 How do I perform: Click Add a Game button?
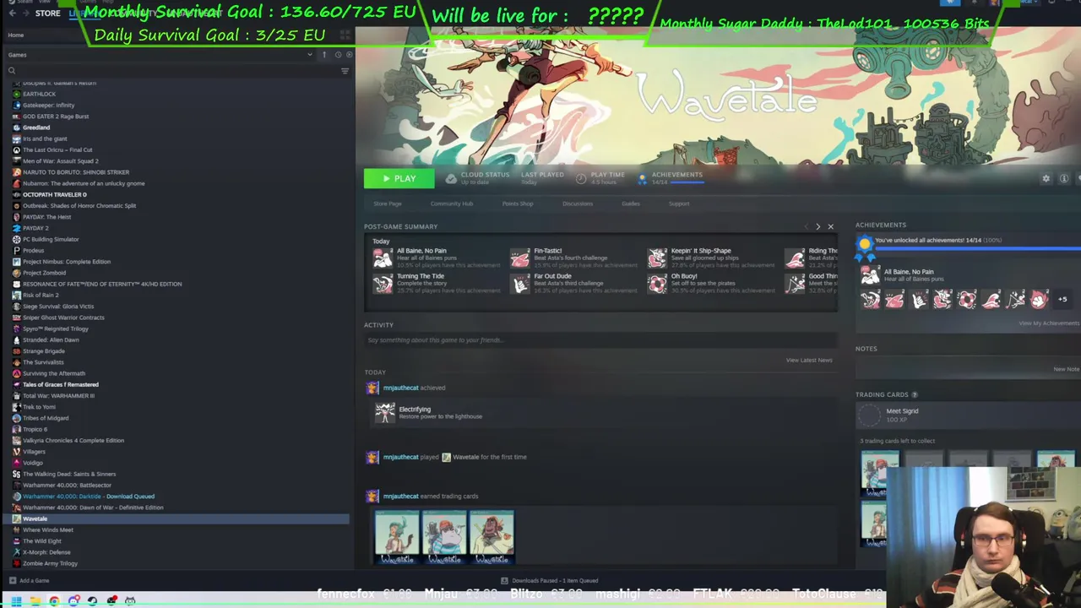point(29,581)
